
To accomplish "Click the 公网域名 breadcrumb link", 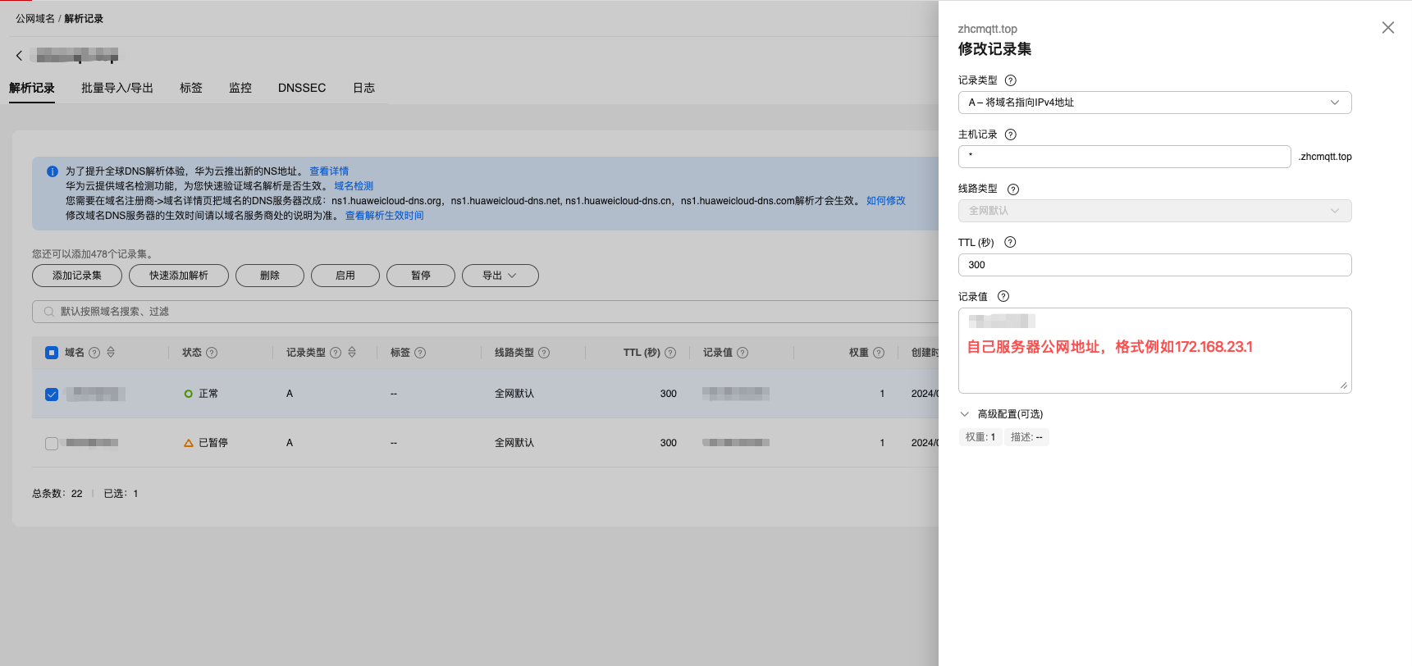I will point(35,18).
